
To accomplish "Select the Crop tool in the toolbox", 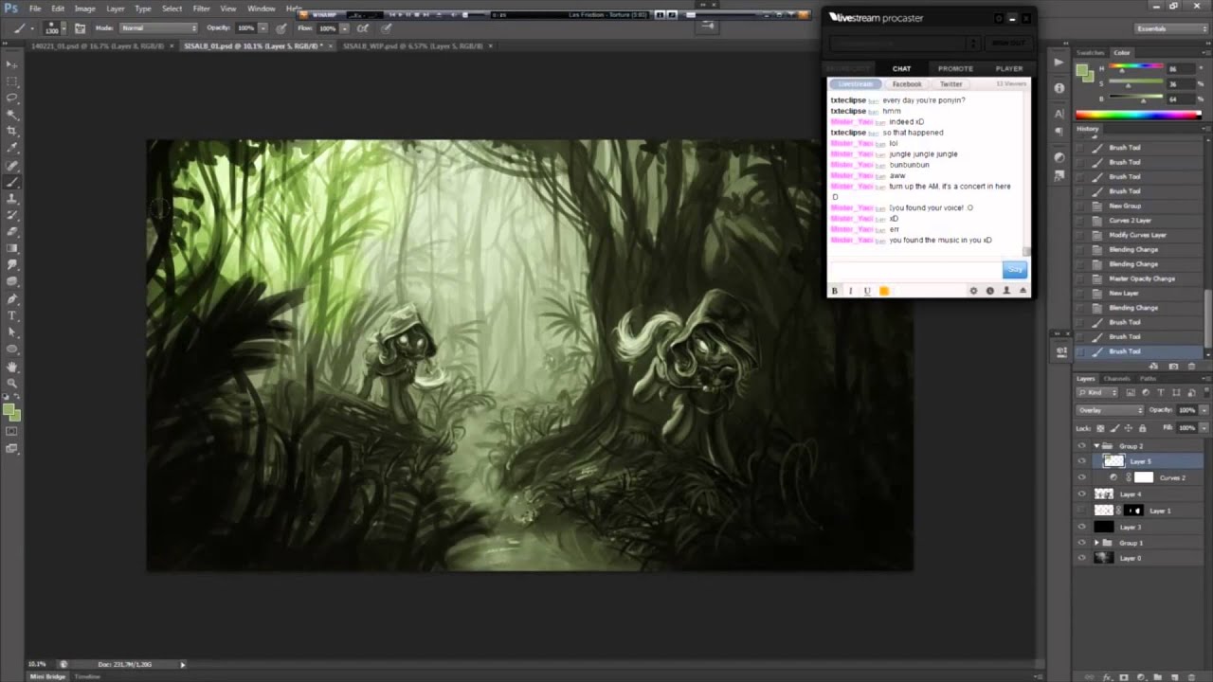I will point(11,131).
